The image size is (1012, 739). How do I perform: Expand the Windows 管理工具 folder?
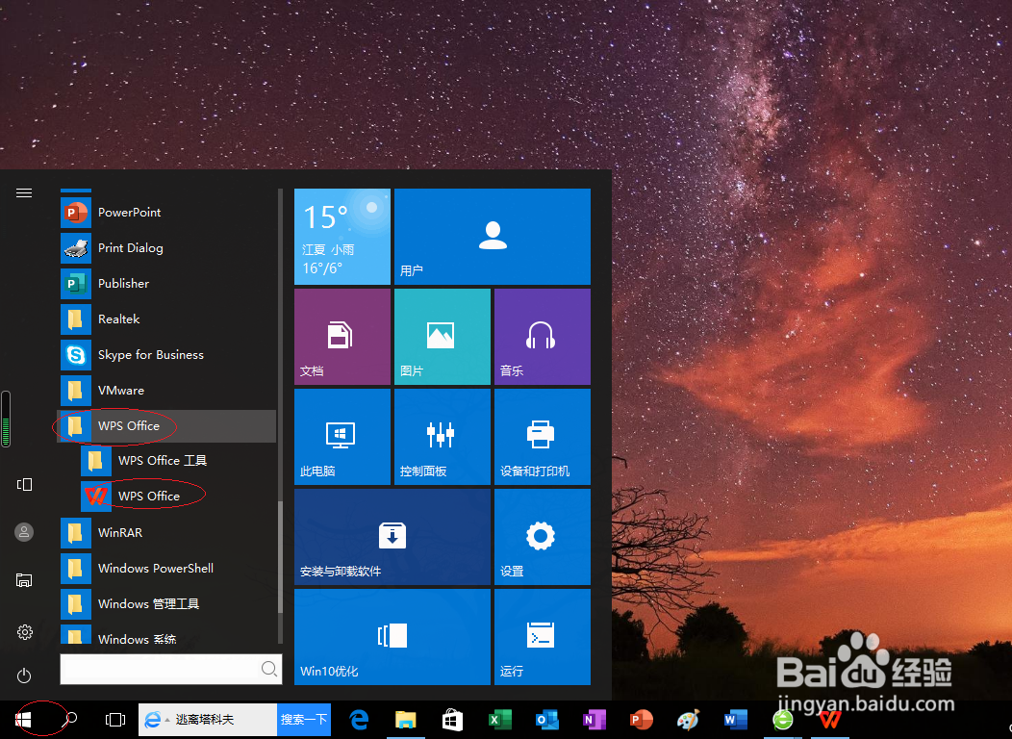(x=167, y=604)
